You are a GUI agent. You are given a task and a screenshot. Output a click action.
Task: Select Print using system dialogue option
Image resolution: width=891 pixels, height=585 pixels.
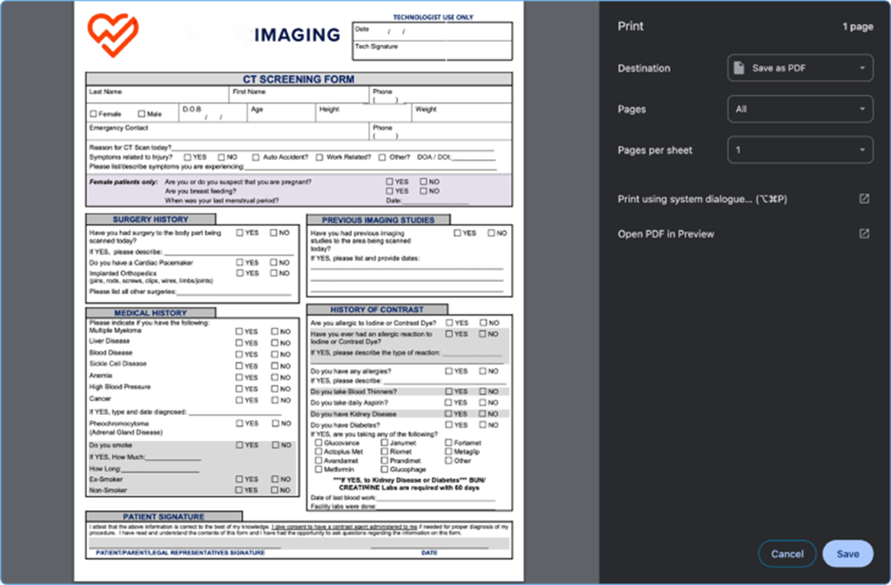(702, 199)
